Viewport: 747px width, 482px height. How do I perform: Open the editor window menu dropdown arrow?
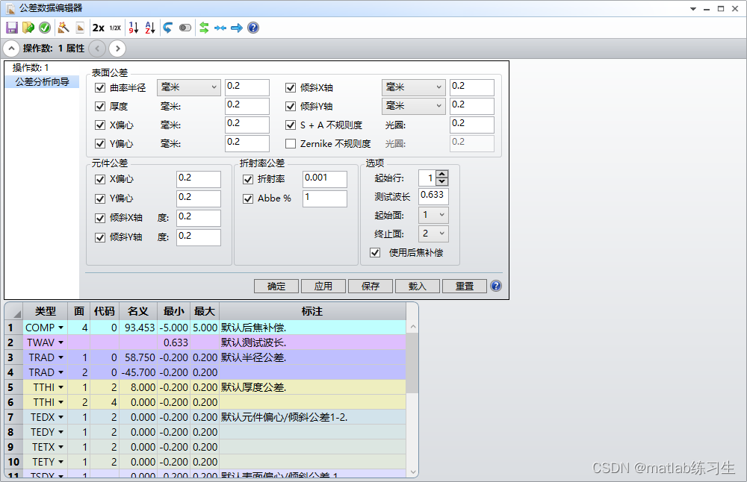[693, 8]
